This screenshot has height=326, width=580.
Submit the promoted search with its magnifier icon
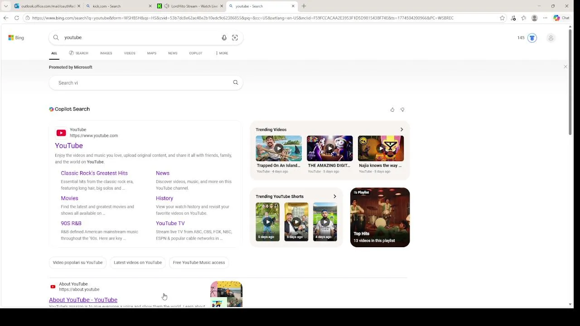(236, 82)
